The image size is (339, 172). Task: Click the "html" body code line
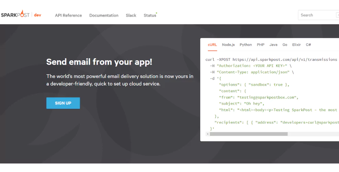coord(278,110)
